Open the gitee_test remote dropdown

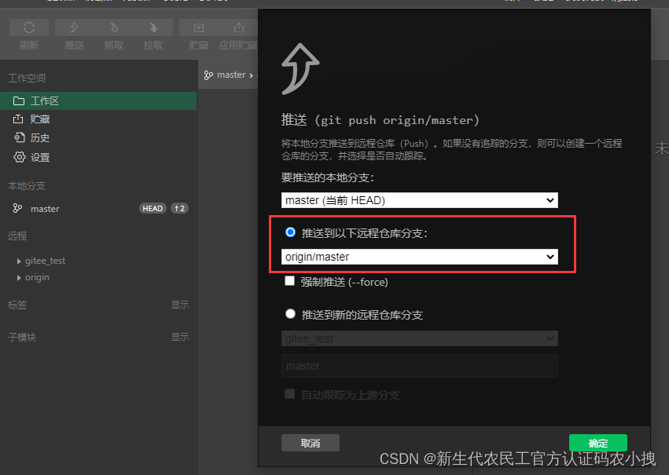[x=420, y=338]
